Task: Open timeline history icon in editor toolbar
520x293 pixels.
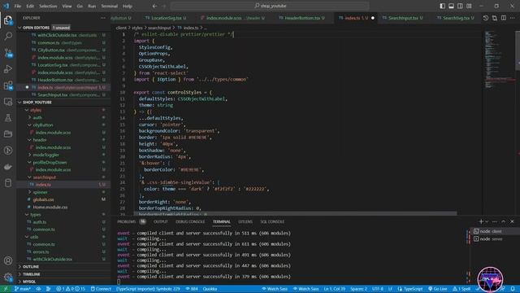Action: tap(486, 18)
